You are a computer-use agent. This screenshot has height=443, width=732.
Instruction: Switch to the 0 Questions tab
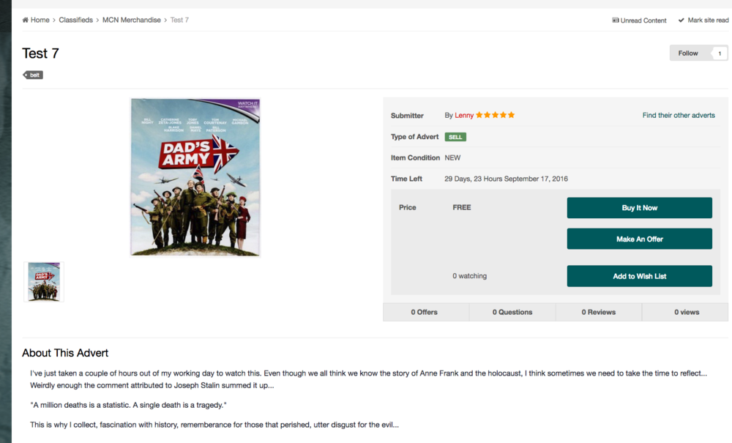pos(512,312)
